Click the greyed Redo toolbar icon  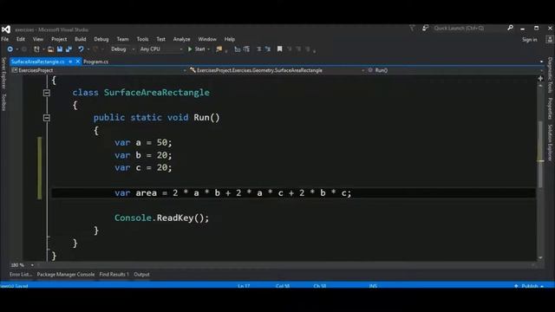click(95, 49)
